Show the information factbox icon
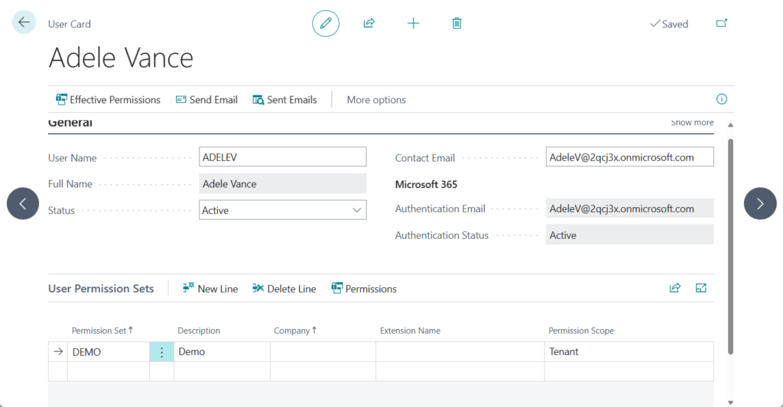Screen dimensions: 783x407 coord(721,99)
